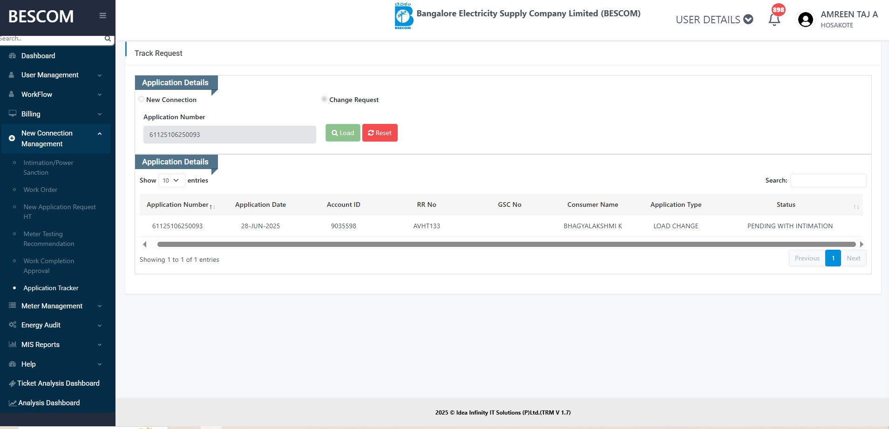Click the table Search input box

828,180
